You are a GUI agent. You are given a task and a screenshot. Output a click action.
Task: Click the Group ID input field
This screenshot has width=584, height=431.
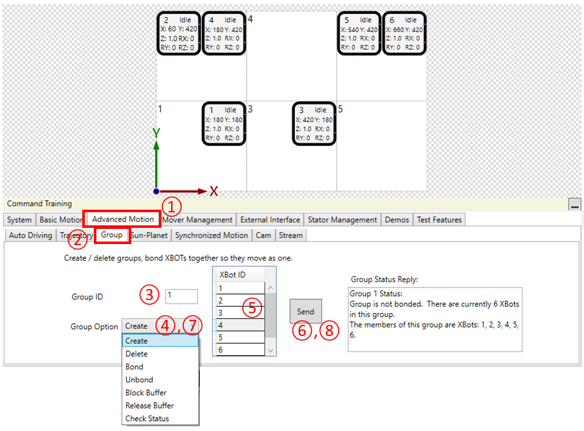pyautogui.click(x=182, y=297)
